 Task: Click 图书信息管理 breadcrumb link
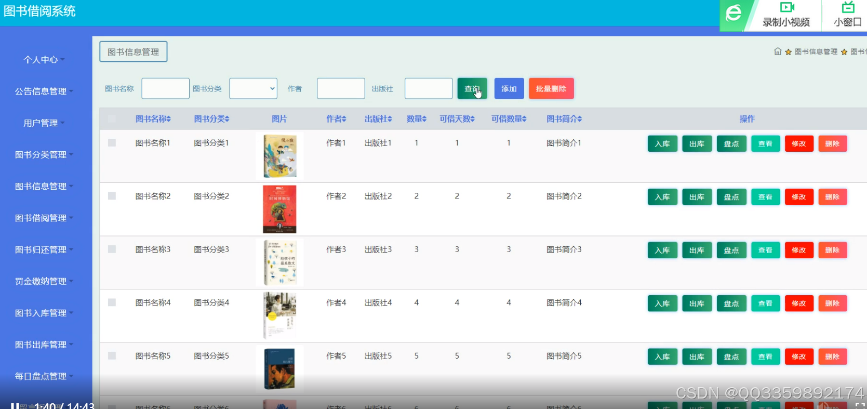pyautogui.click(x=816, y=51)
